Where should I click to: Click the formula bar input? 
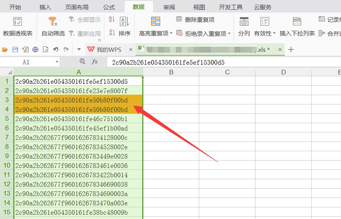tap(224, 62)
